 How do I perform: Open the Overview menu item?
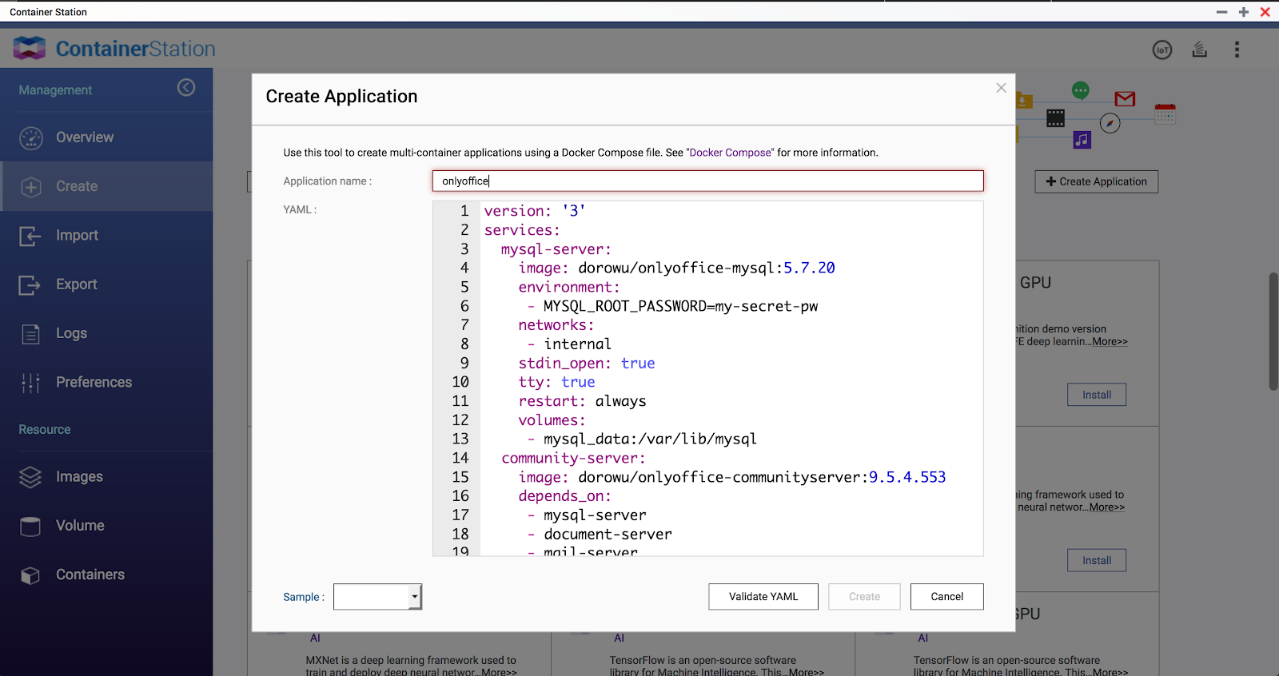106,137
